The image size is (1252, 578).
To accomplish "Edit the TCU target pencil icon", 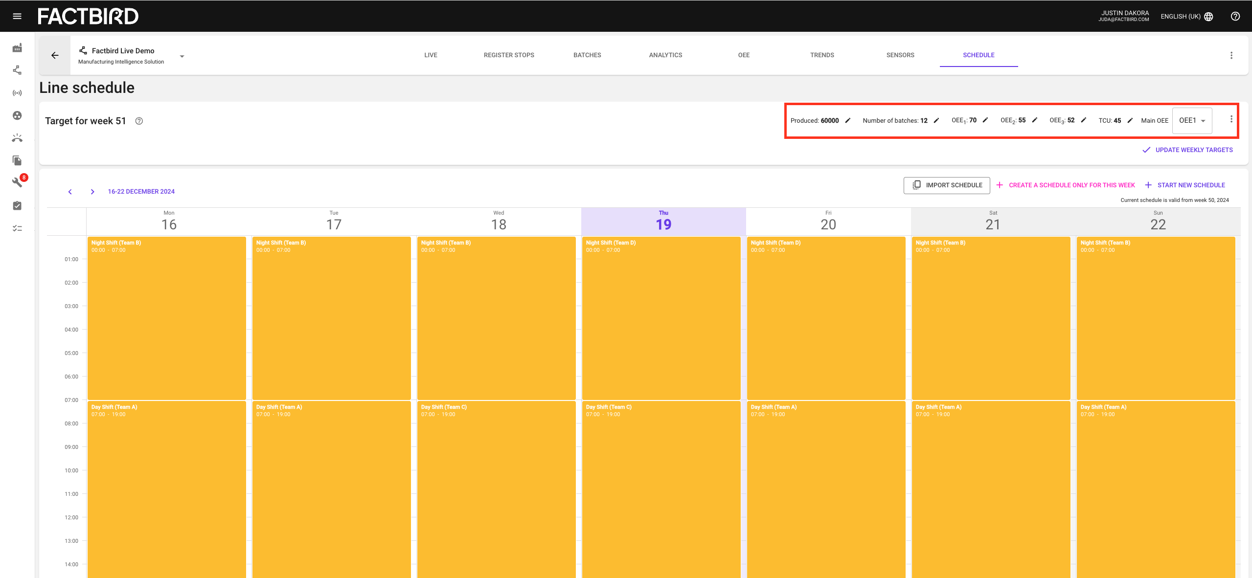I will [1130, 120].
